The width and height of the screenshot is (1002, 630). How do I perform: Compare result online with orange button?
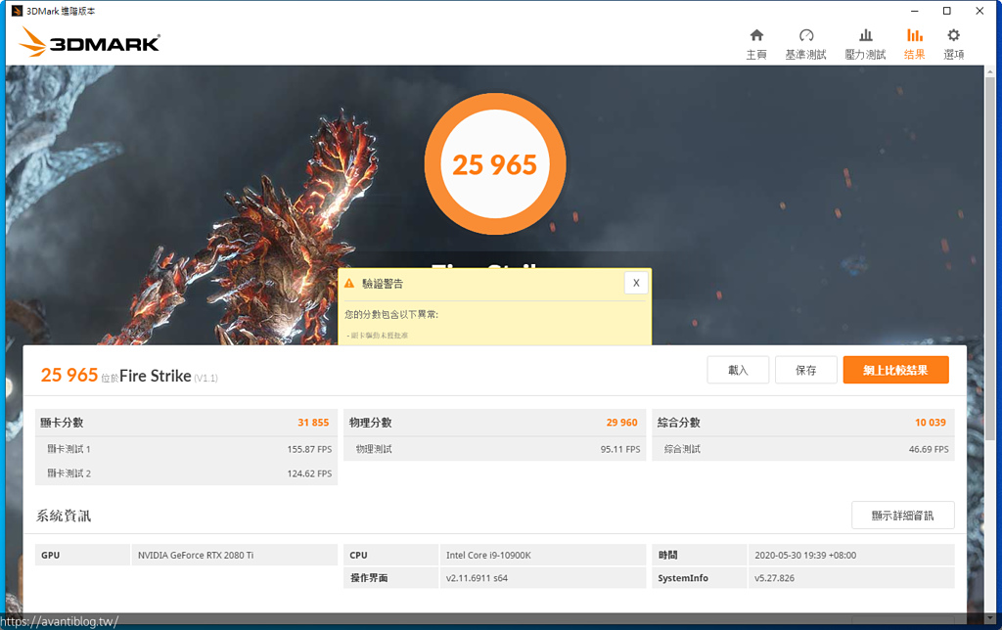coord(896,370)
